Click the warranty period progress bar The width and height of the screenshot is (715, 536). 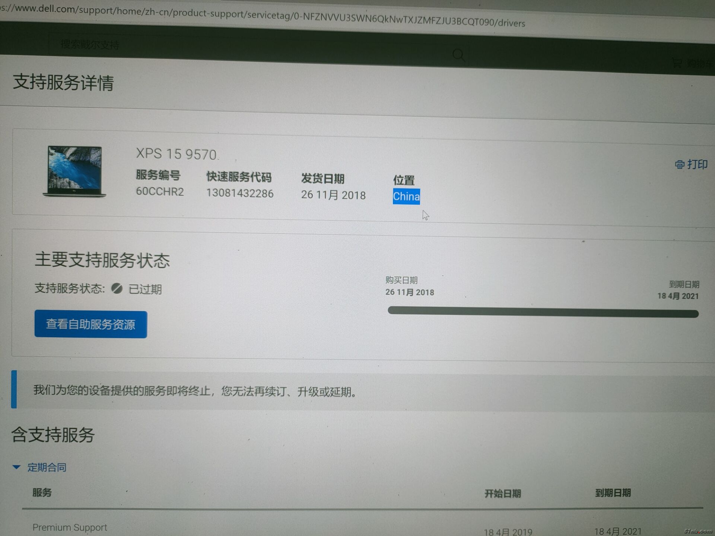click(543, 312)
